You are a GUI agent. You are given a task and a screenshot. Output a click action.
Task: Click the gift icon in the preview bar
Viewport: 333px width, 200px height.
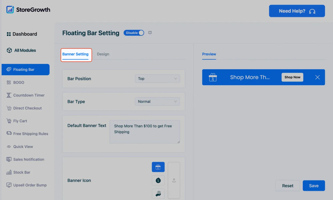click(213, 77)
